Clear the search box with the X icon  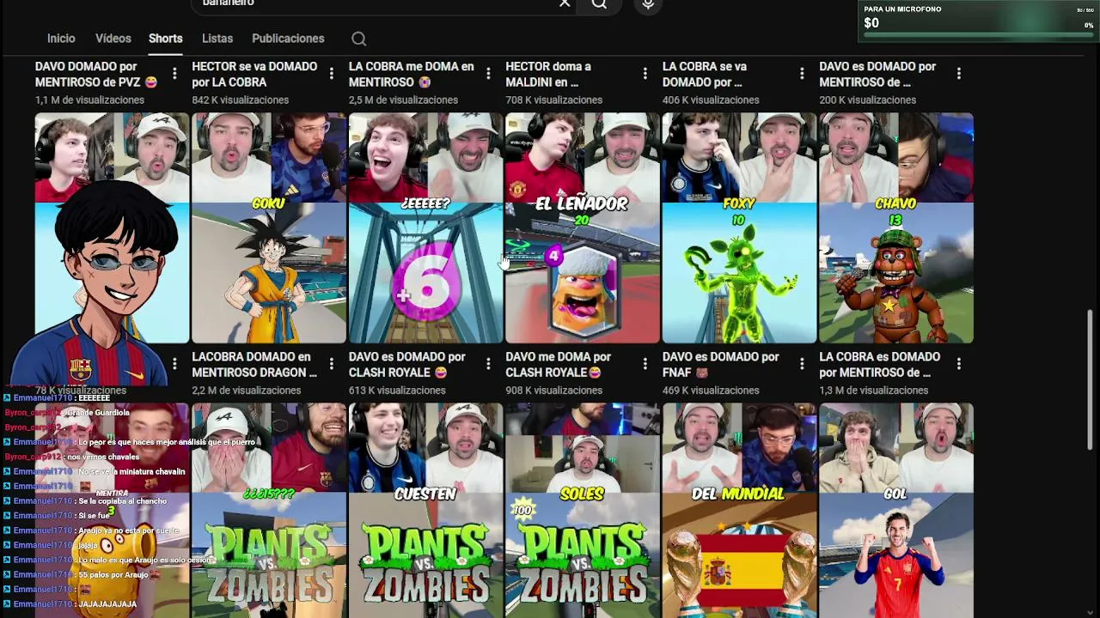coord(565,3)
